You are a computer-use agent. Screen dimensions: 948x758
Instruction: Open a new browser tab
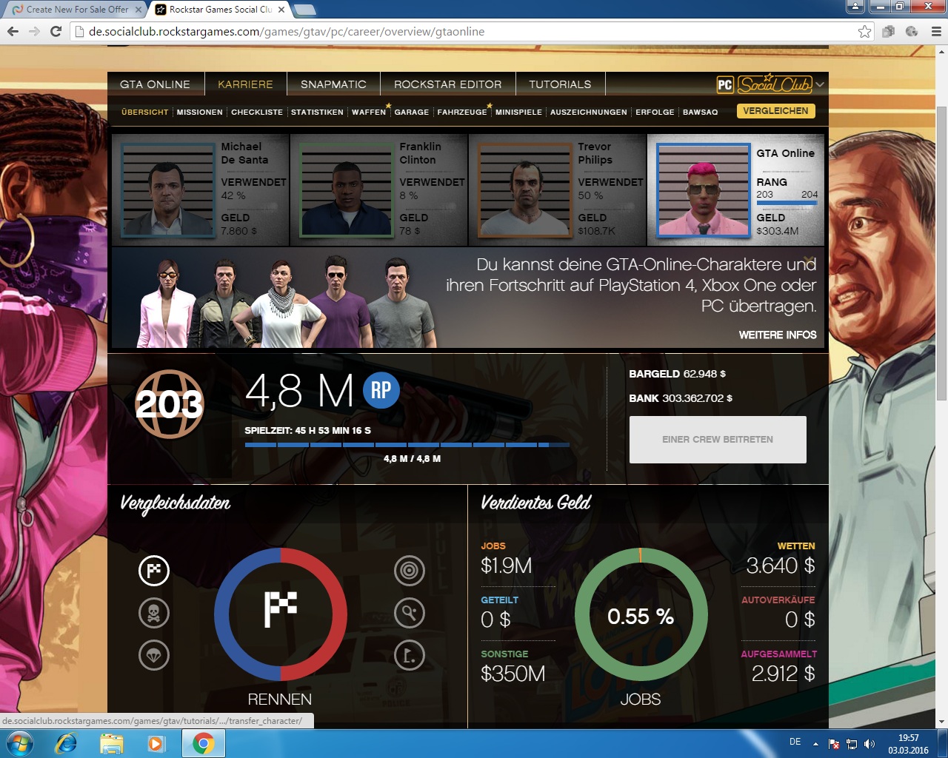[x=305, y=10]
